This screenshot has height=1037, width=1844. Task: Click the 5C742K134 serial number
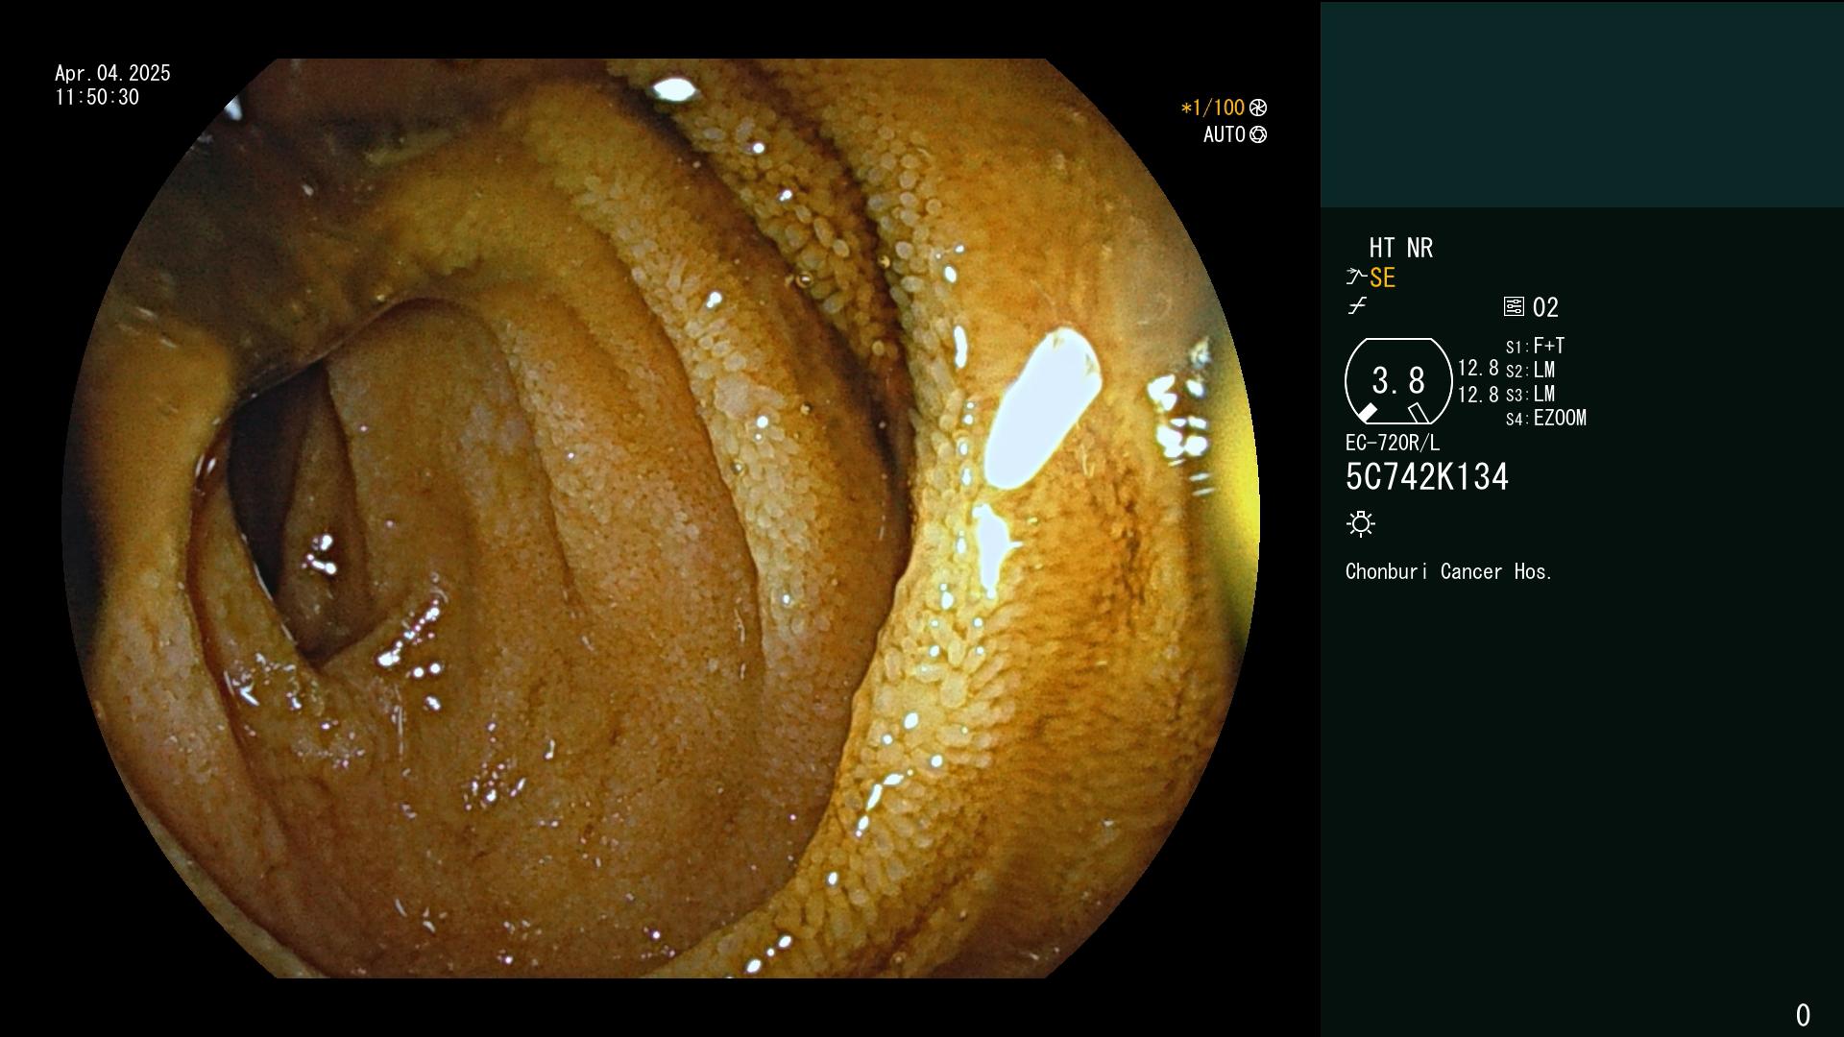1427,477
